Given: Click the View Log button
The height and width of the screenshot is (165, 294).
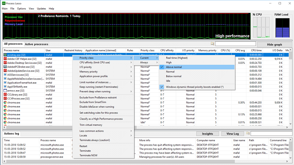Looking at the screenshot, I should [233, 134].
